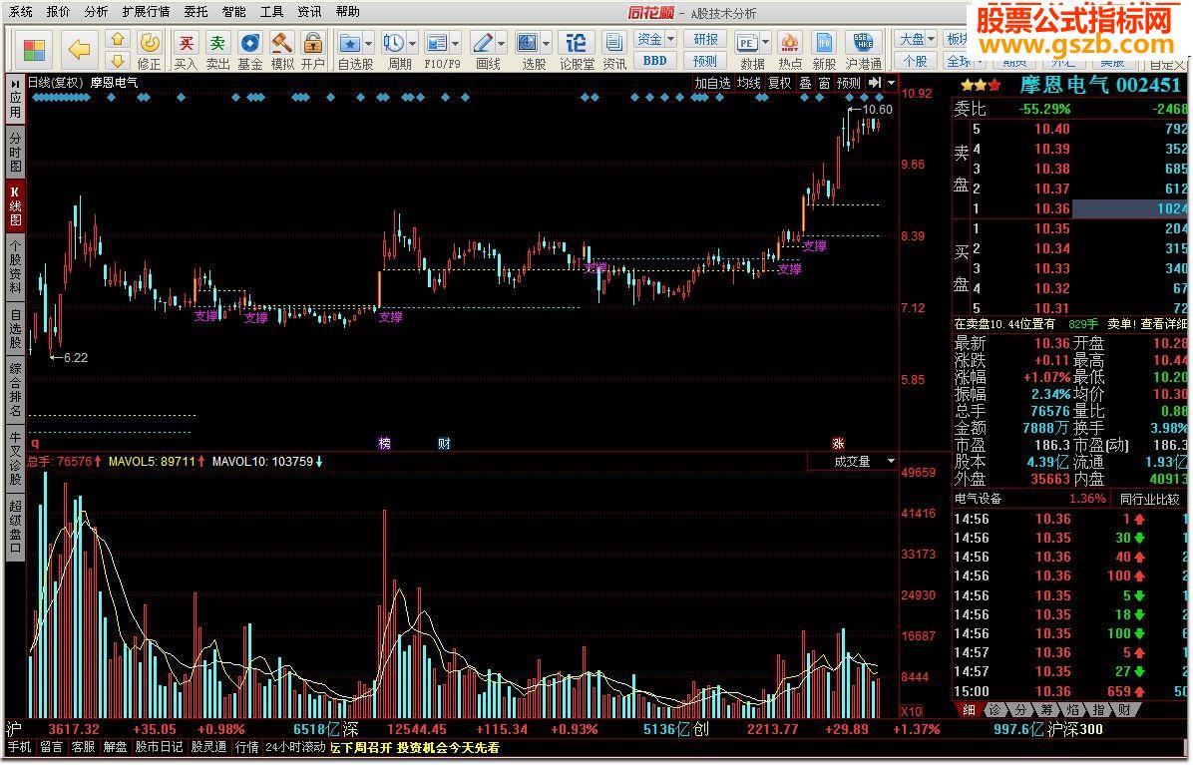1193x765 pixels.
Task: Open the 卖出 sell icon
Action: point(217,43)
